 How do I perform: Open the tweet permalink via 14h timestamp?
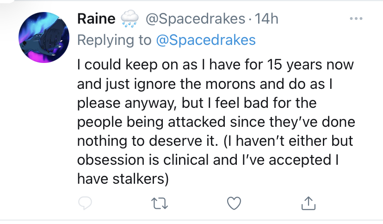pos(266,19)
